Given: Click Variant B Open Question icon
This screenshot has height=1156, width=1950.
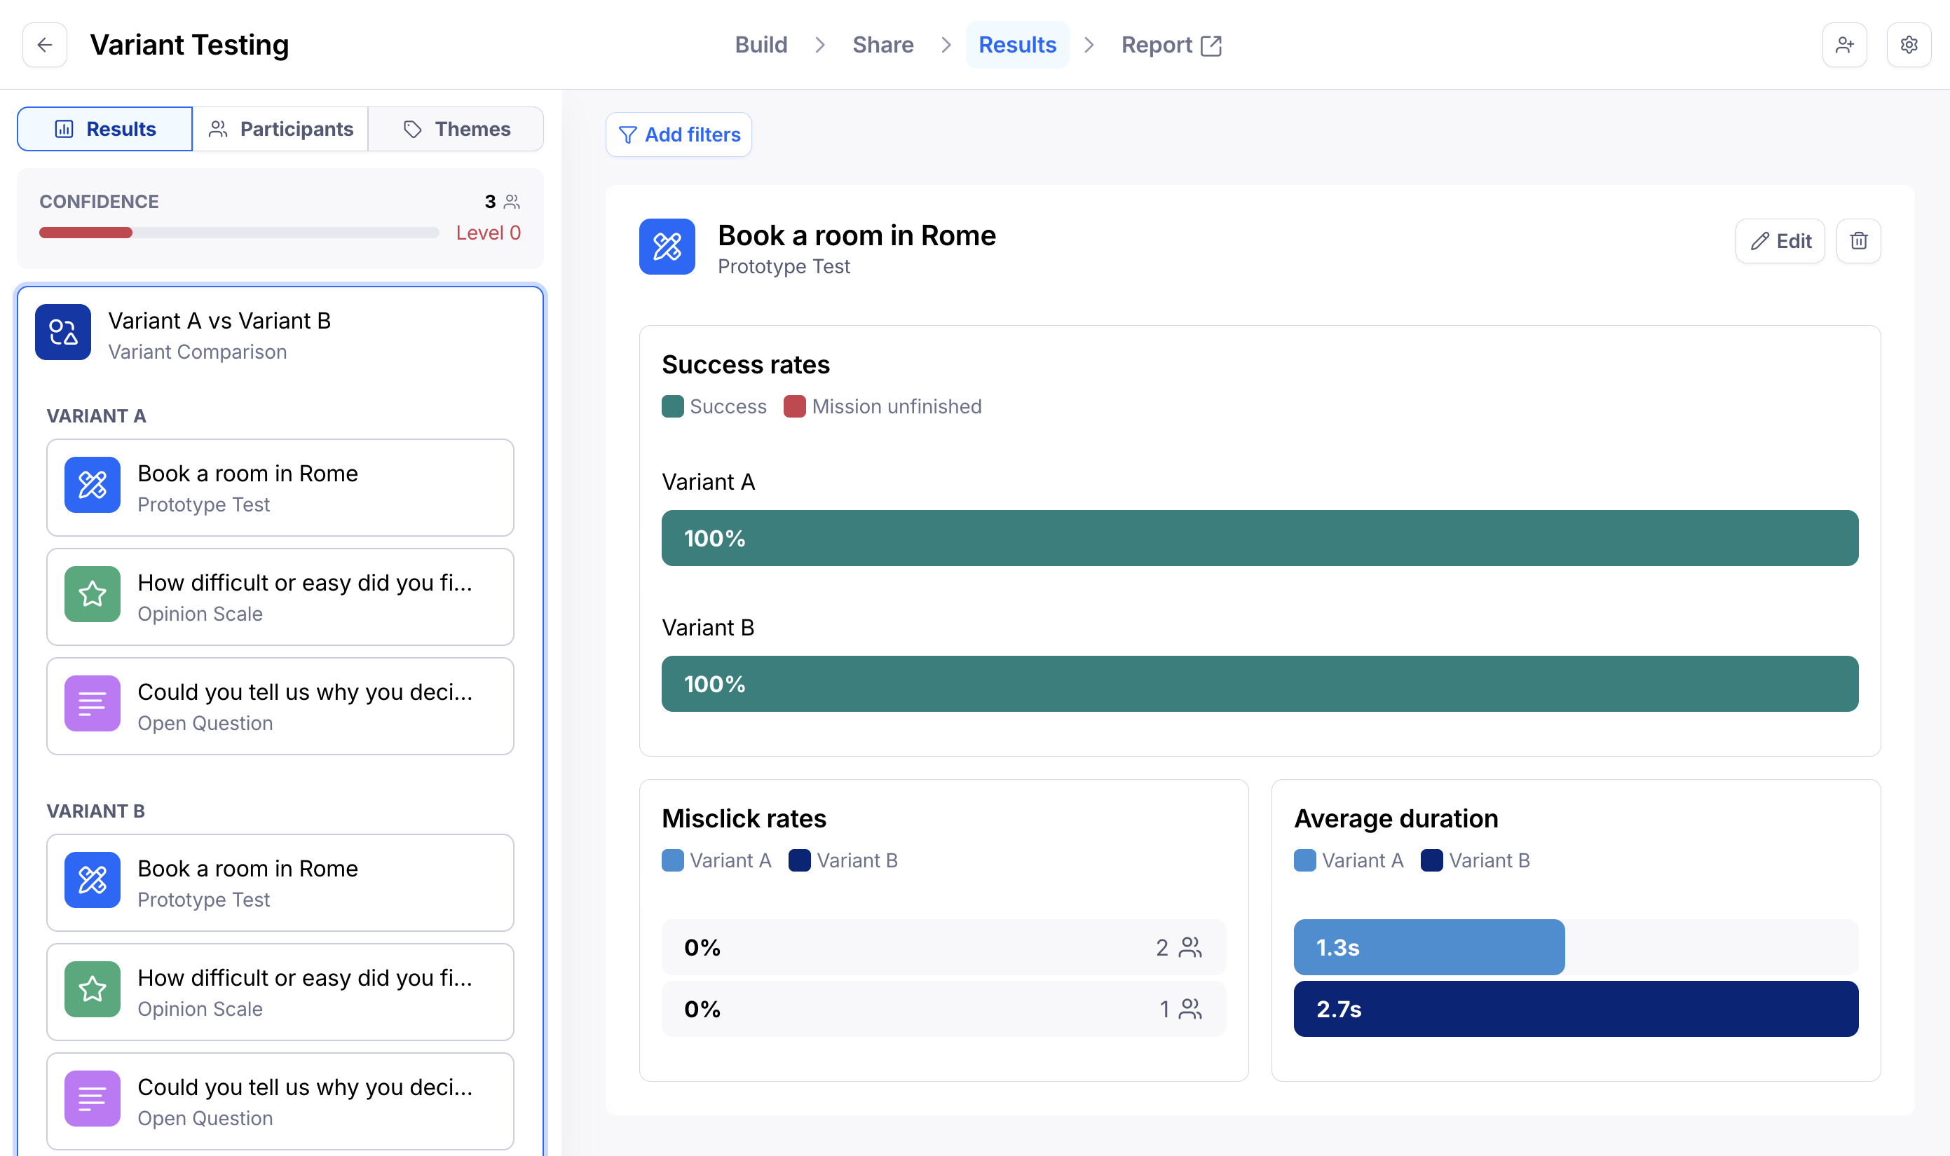Looking at the screenshot, I should [x=92, y=1099].
